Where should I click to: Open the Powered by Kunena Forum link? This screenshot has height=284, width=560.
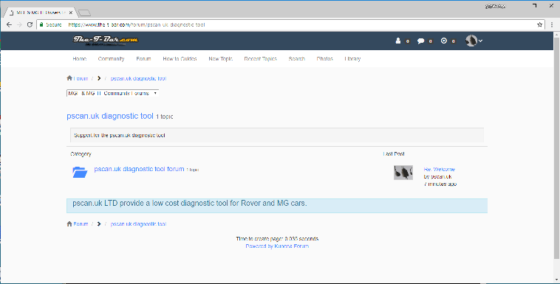pyautogui.click(x=277, y=246)
